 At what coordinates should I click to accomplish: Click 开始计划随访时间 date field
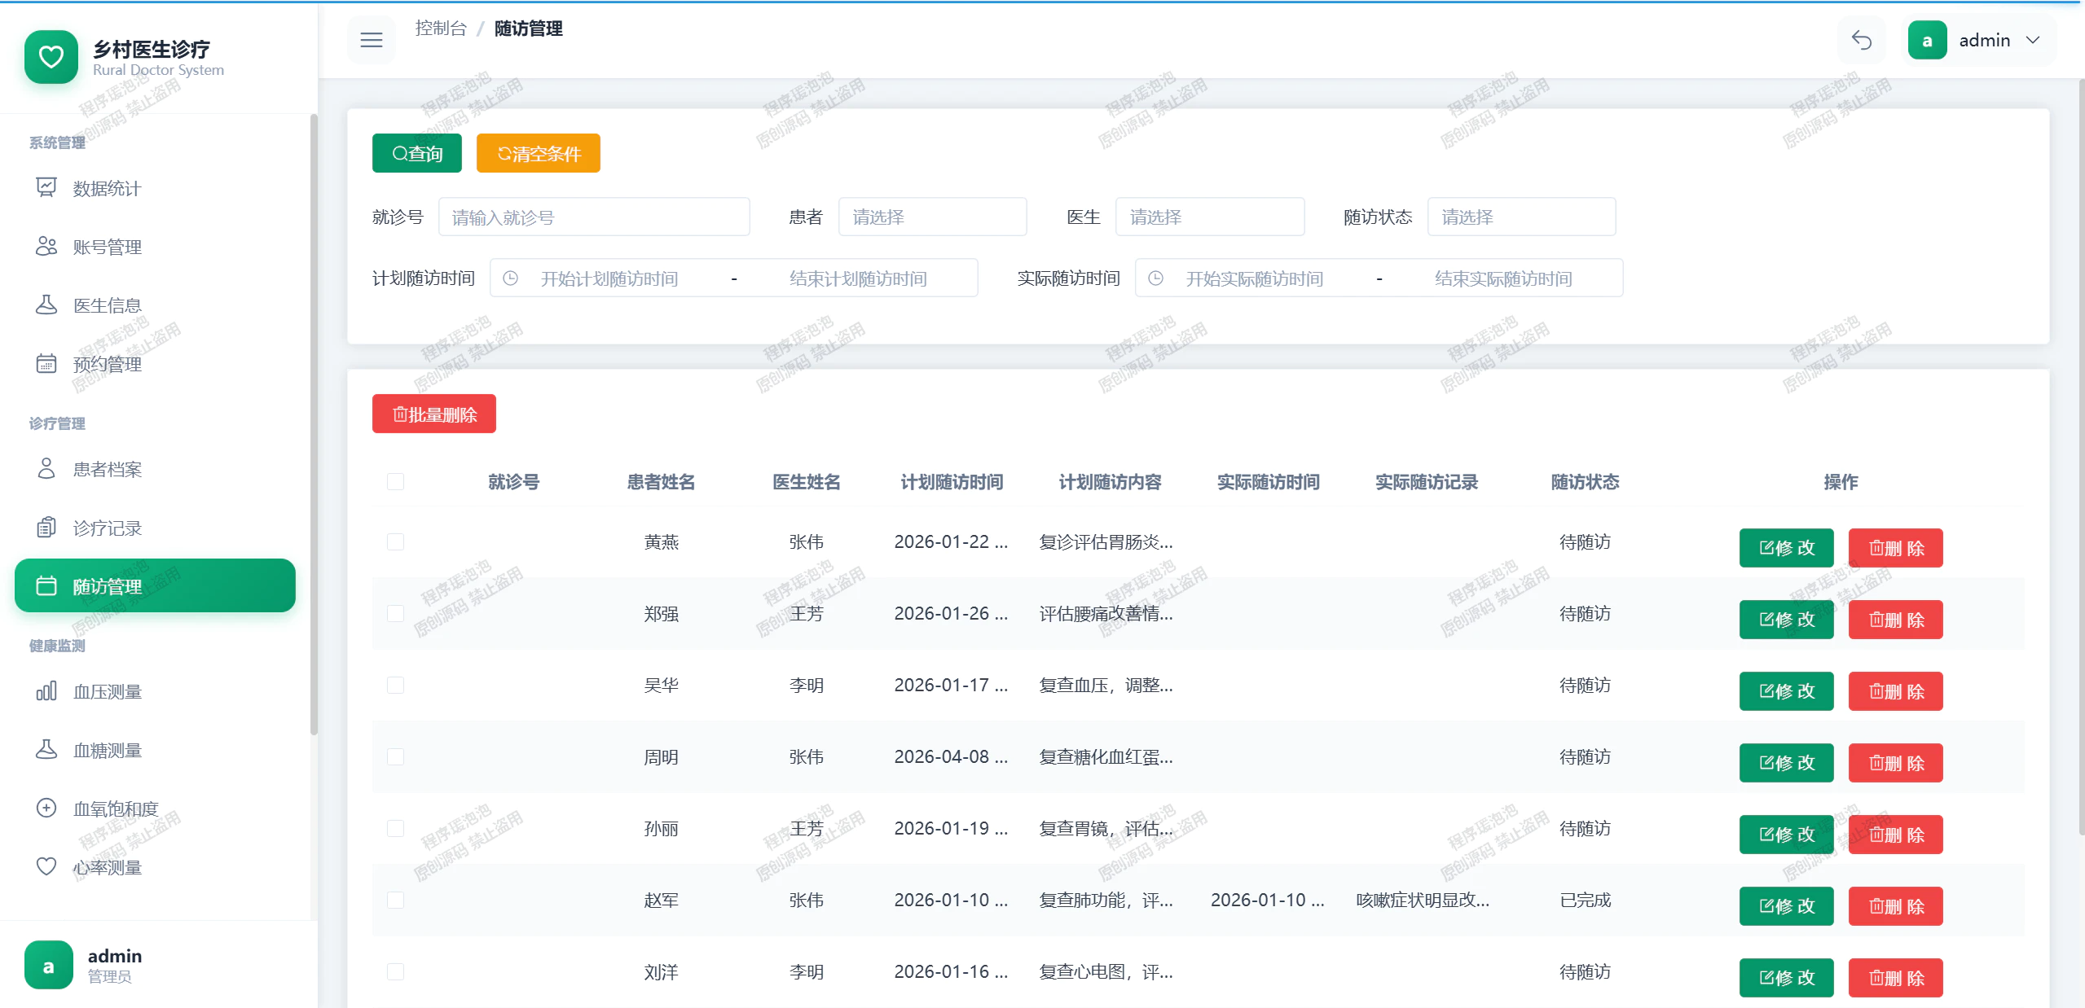(609, 278)
